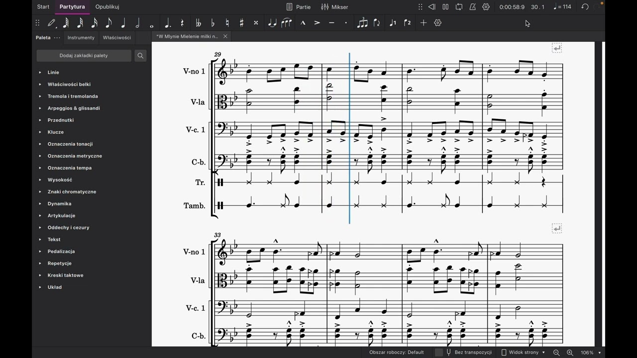This screenshot has height=358, width=637.
Task: Select the eighth note duration
Action: [108, 23]
